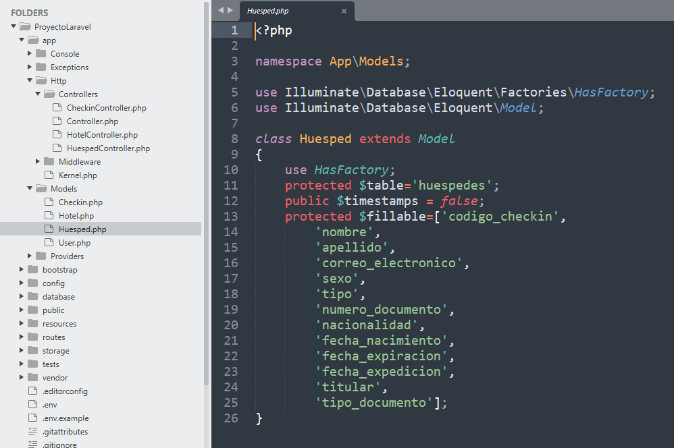This screenshot has height=448, width=674.
Task: Open User.php in the Models folder
Action: click(74, 243)
